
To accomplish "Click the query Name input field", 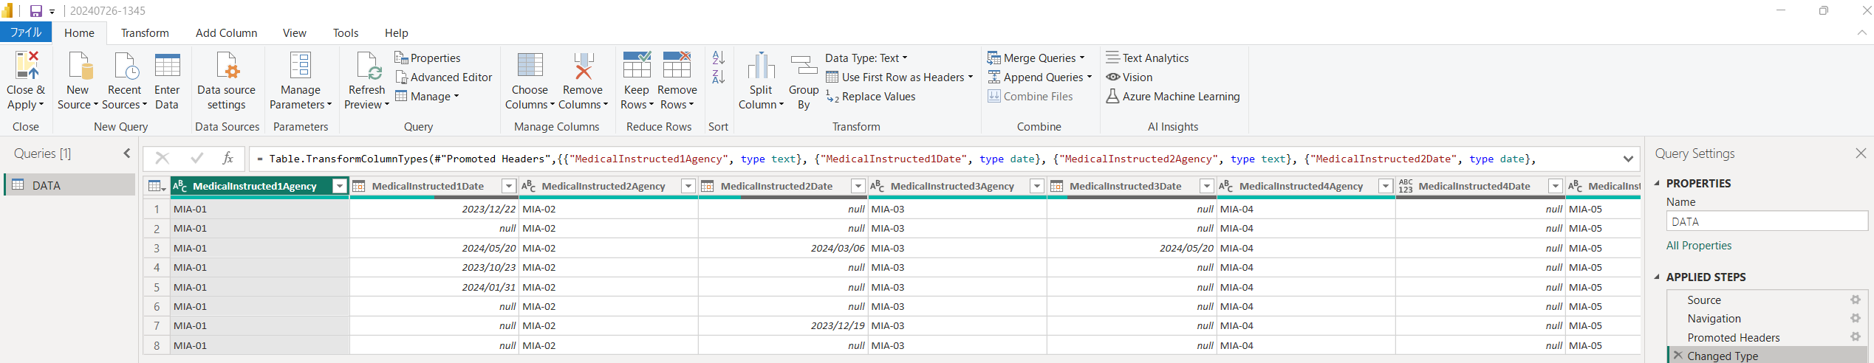I will [1767, 221].
